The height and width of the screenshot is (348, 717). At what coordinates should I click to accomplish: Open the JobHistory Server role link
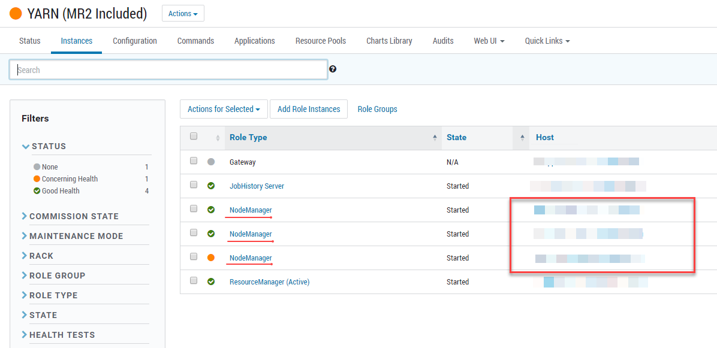tap(257, 186)
